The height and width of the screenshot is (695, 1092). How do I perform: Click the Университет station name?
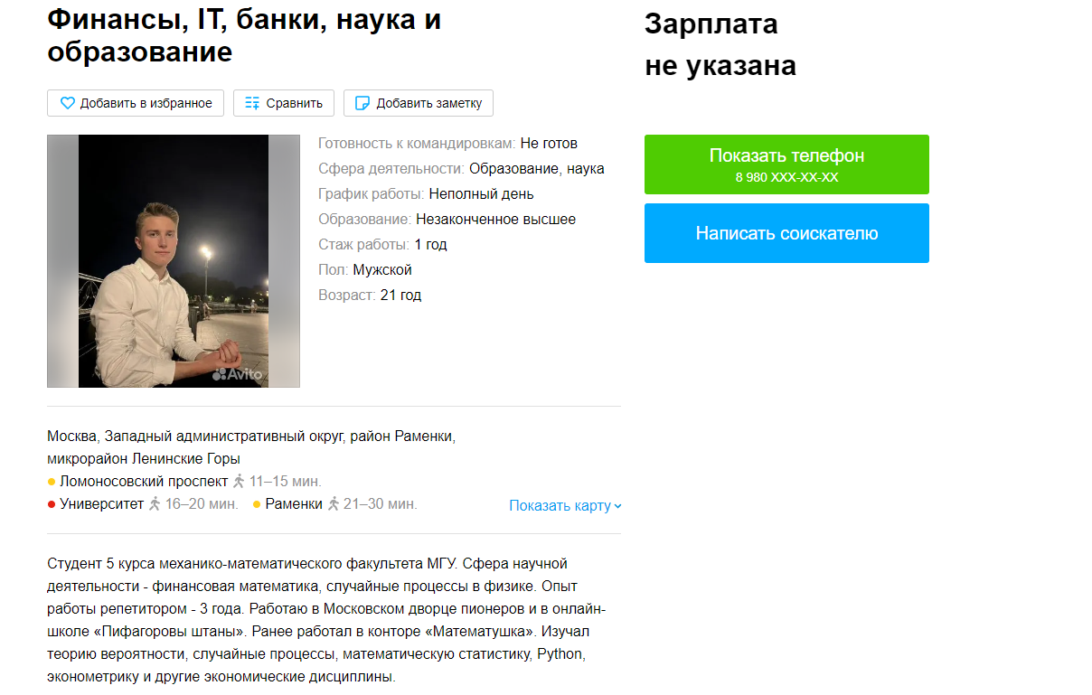[x=102, y=503]
